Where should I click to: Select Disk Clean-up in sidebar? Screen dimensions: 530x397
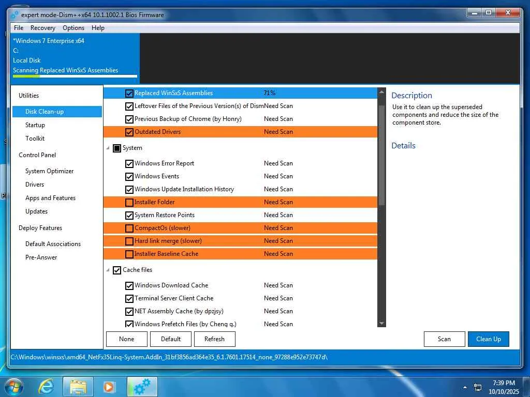click(57, 112)
